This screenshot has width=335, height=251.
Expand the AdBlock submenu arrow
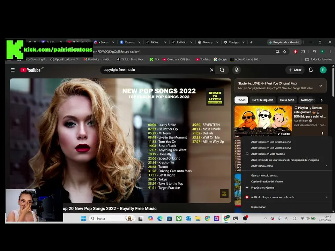[x=326, y=197]
